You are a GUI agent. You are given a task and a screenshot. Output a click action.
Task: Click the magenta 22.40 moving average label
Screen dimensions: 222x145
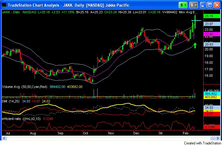[212, 34]
